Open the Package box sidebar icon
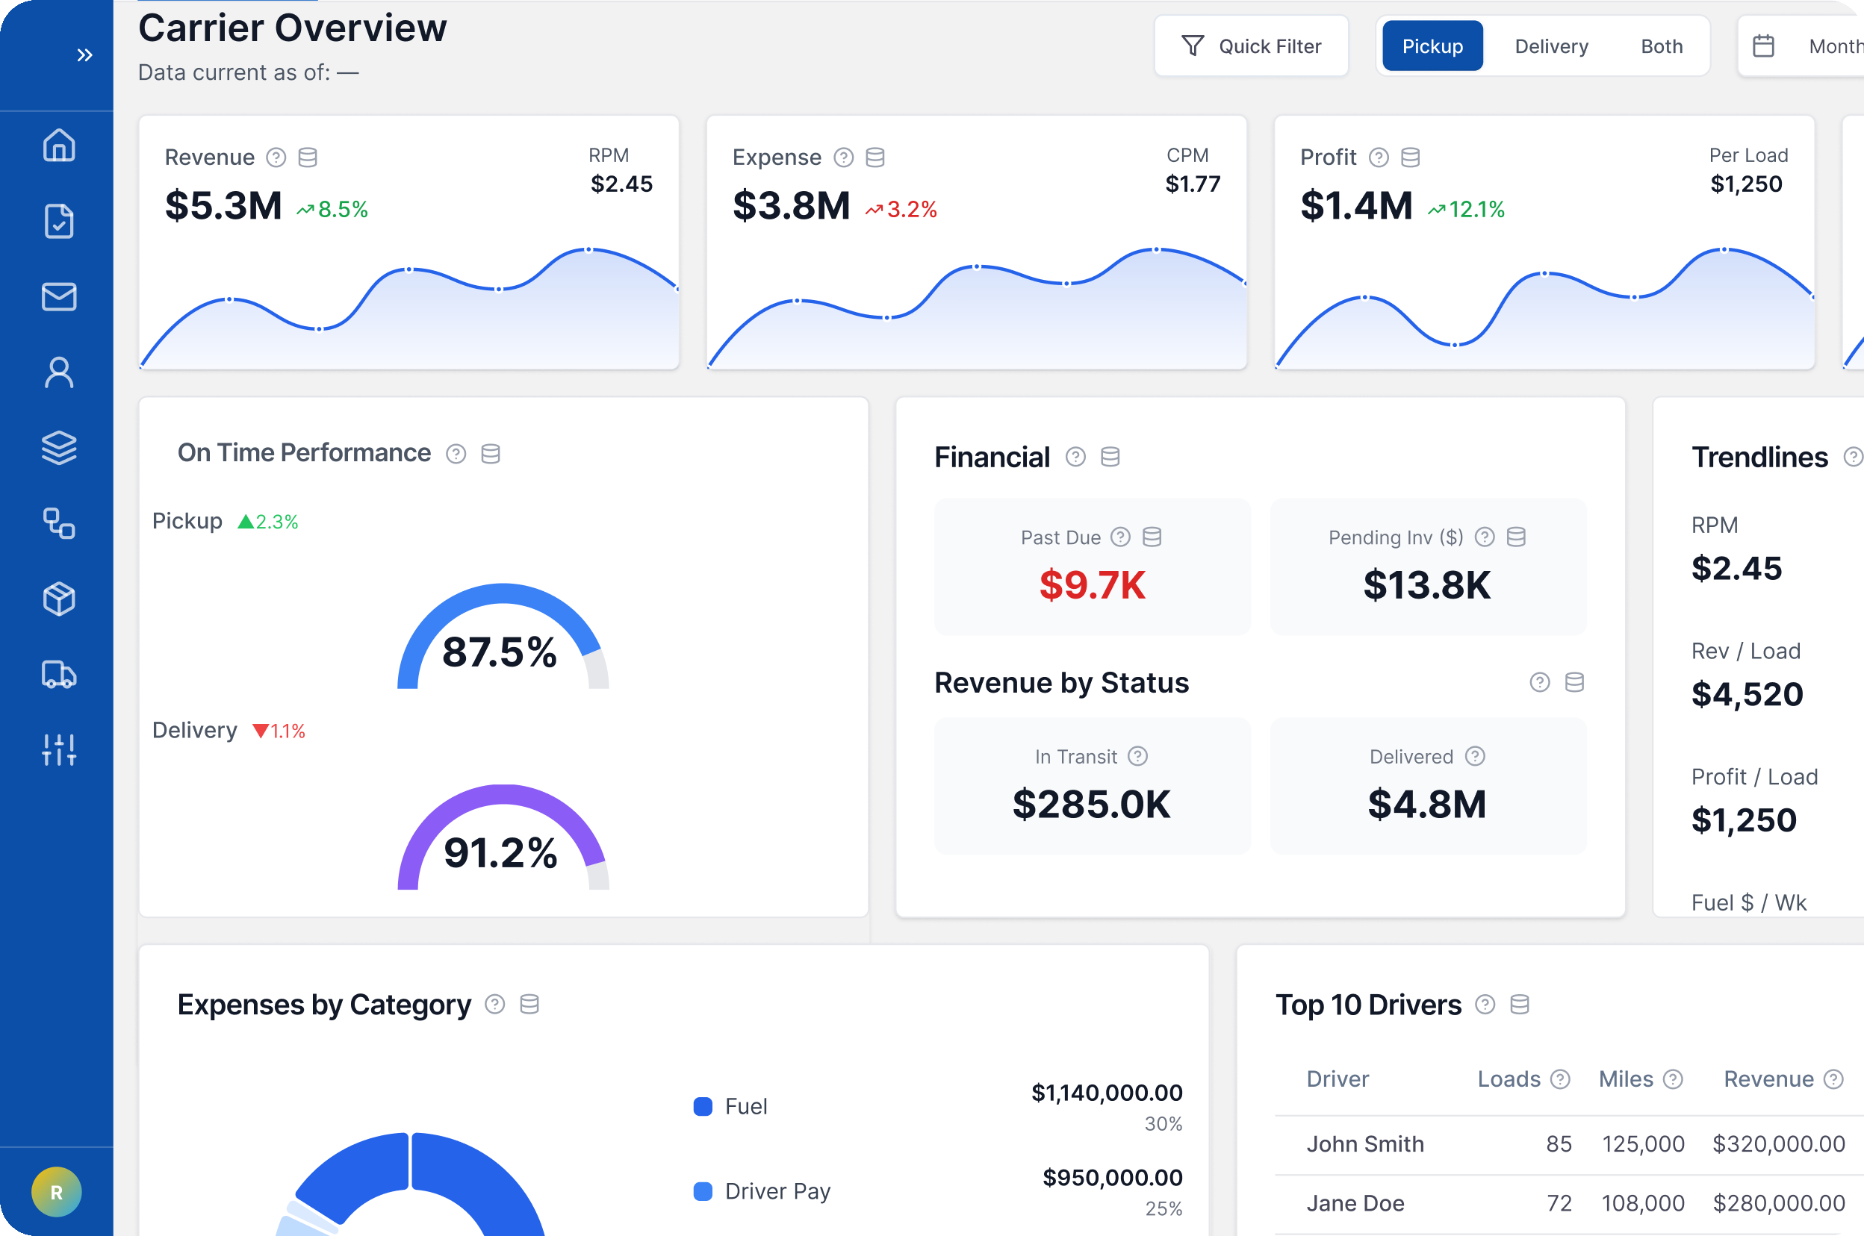Viewport: 1864px width, 1236px height. [59, 599]
